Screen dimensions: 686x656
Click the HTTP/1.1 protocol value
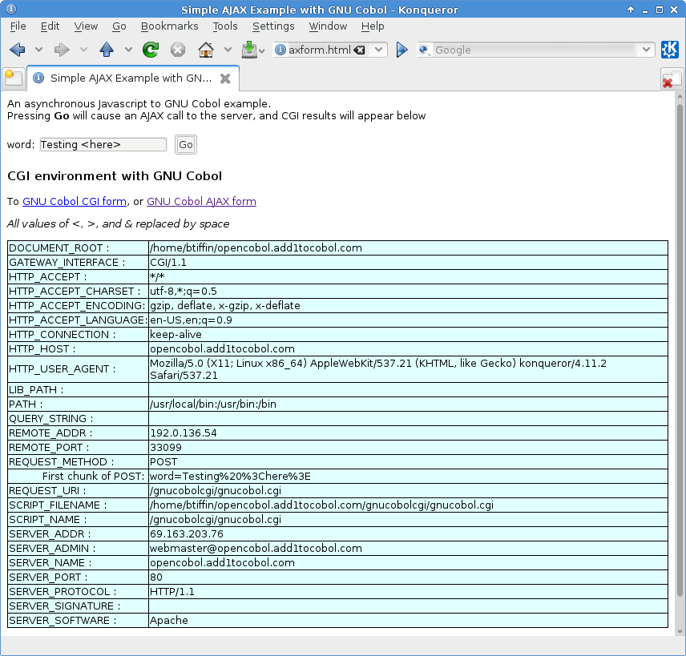click(172, 592)
